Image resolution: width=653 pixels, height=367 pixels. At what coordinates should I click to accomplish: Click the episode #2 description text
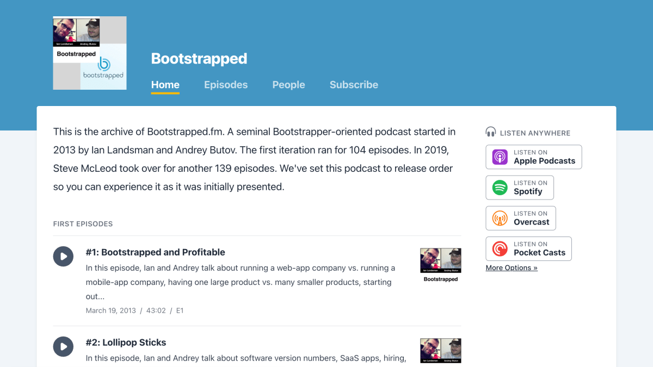point(246,358)
